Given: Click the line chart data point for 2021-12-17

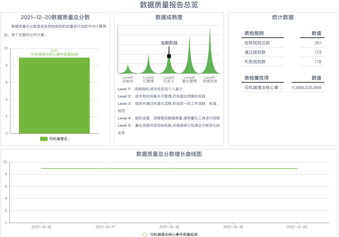Looking at the screenshot, I should tap(105, 168).
